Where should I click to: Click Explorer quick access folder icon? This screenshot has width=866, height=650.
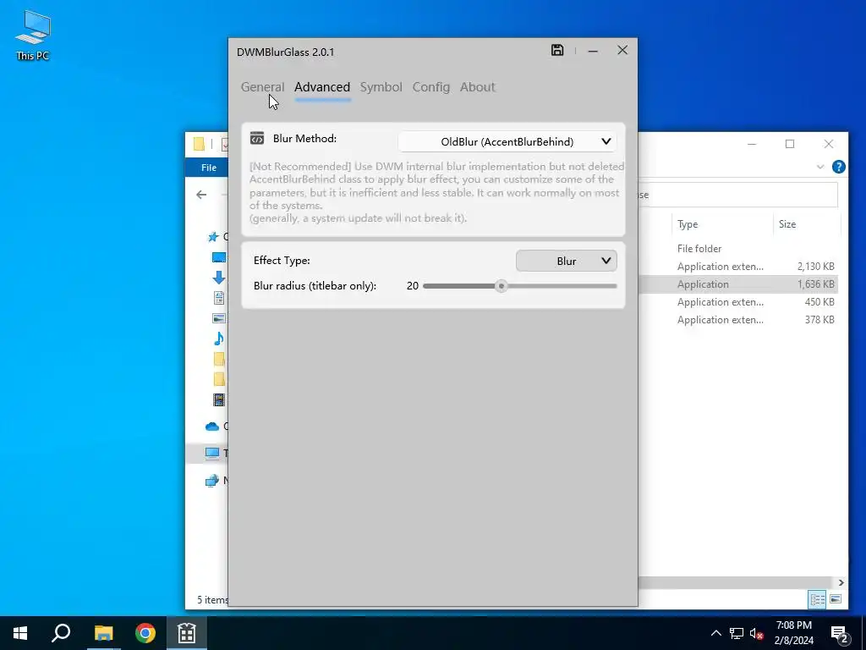(x=200, y=144)
